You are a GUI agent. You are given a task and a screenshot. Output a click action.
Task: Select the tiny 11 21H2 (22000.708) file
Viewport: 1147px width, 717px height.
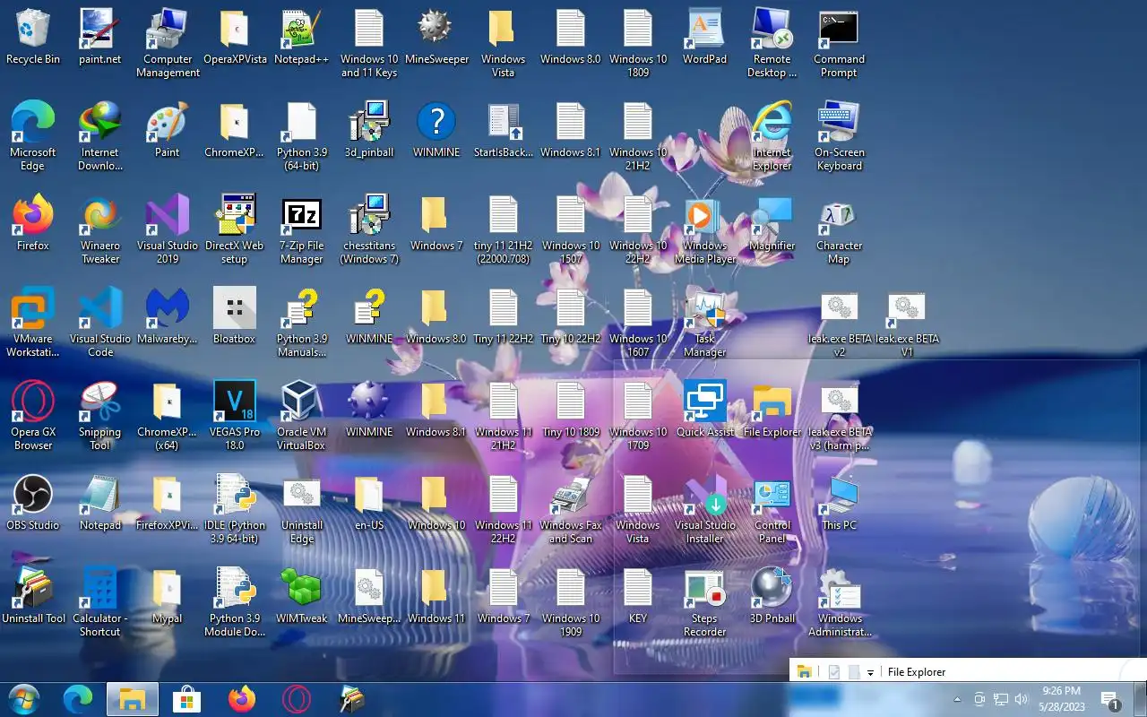[x=504, y=230]
